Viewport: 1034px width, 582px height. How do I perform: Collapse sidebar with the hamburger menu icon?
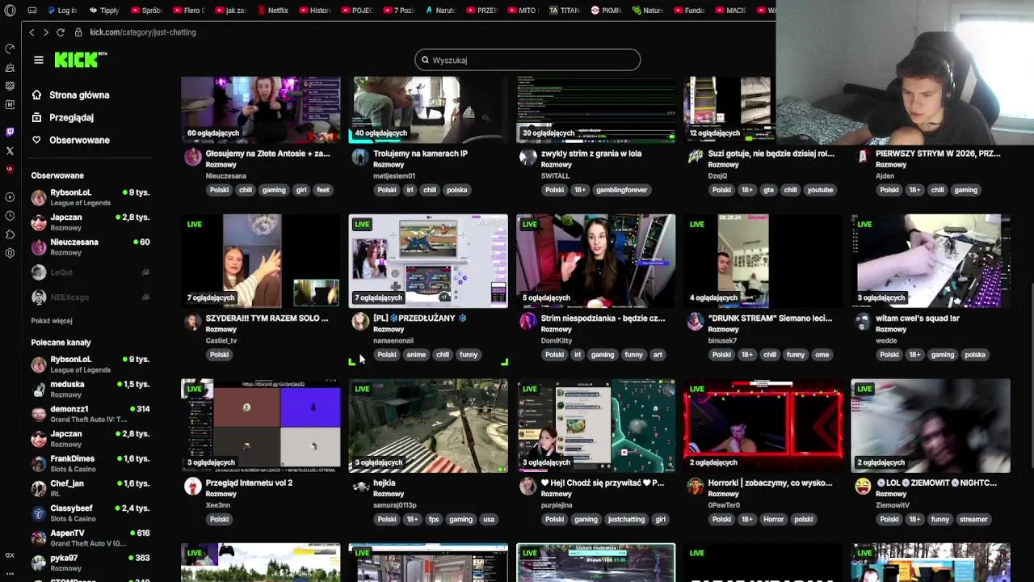(x=38, y=60)
